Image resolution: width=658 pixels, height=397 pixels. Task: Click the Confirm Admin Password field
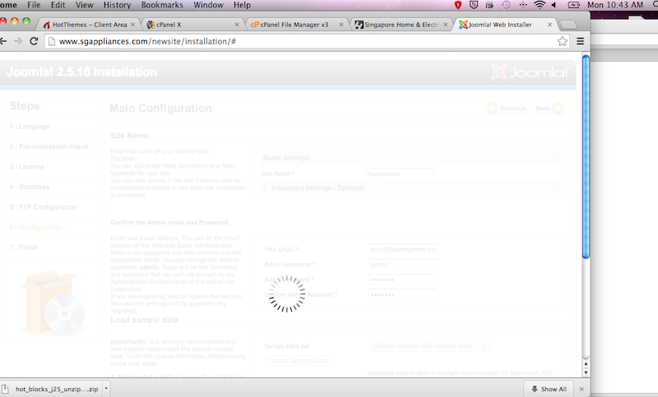pos(403,295)
